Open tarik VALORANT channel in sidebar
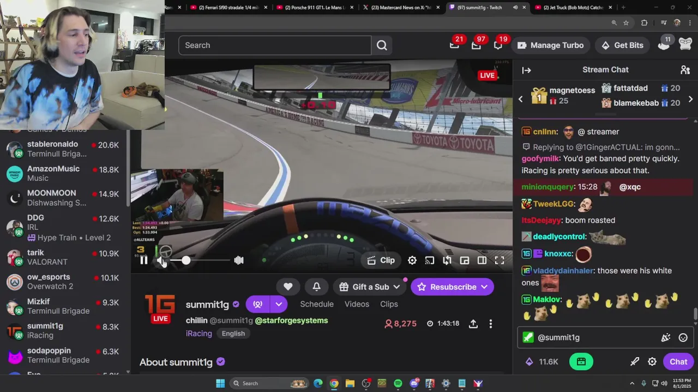Viewport: 698px width, 392px height. 65,257
